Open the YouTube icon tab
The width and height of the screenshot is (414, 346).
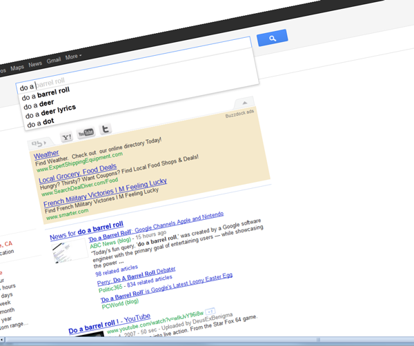(x=86, y=132)
